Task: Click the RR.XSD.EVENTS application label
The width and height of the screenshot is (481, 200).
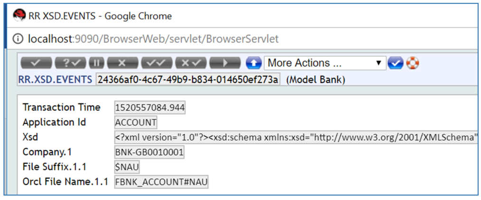Action: pos(55,79)
